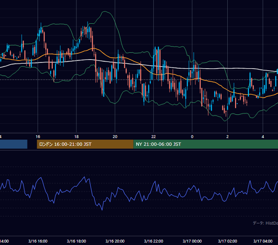This screenshot has height=245, width=278.
Task: Click the 4 hour axis label
Action: pos(263,137)
